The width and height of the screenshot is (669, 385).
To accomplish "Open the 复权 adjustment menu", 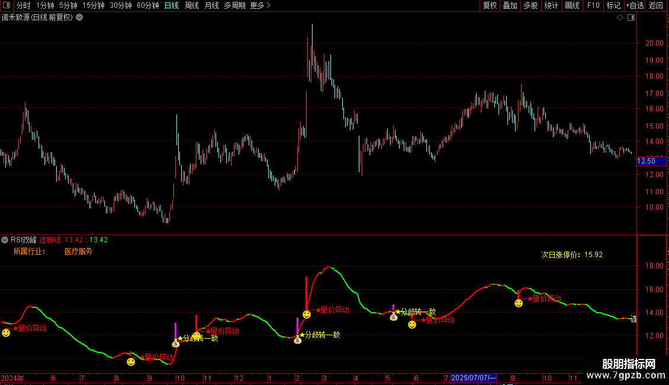I will 490,5.
